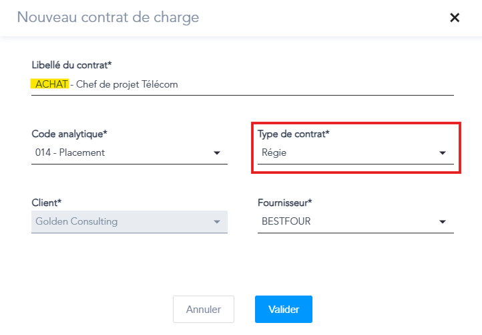Screen dimensions: 482x335
Task: Place cursor in "Chef de projet Télécom" text
Action: 127,85
